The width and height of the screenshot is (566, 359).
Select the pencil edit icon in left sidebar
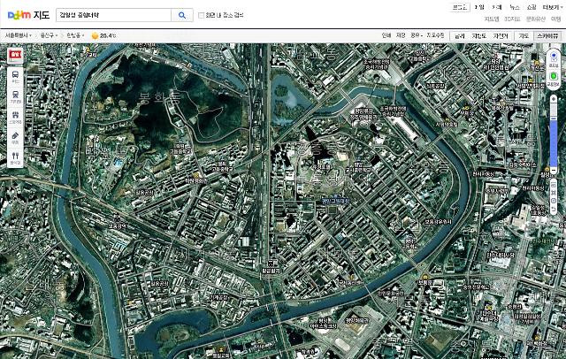pos(15,137)
